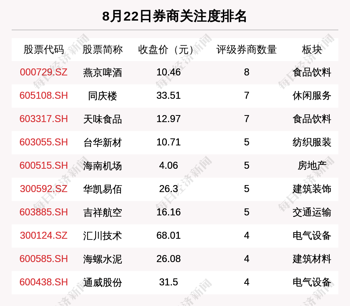Click the closing price 68.01
The width and height of the screenshot is (350, 306).
pyautogui.click(x=168, y=236)
